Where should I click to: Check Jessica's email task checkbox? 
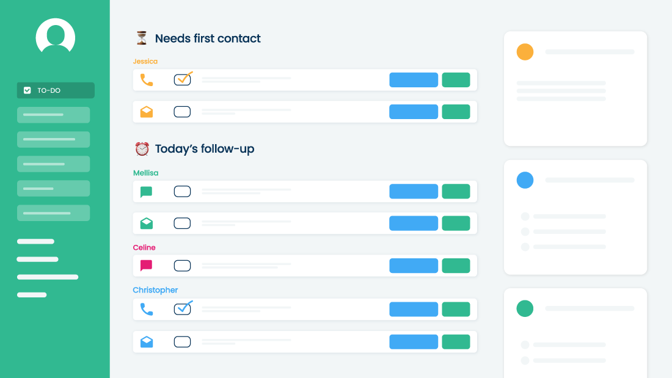pos(182,112)
